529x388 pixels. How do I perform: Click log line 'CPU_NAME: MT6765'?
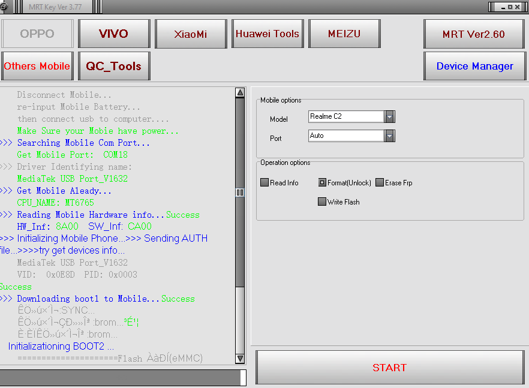[x=55, y=203]
